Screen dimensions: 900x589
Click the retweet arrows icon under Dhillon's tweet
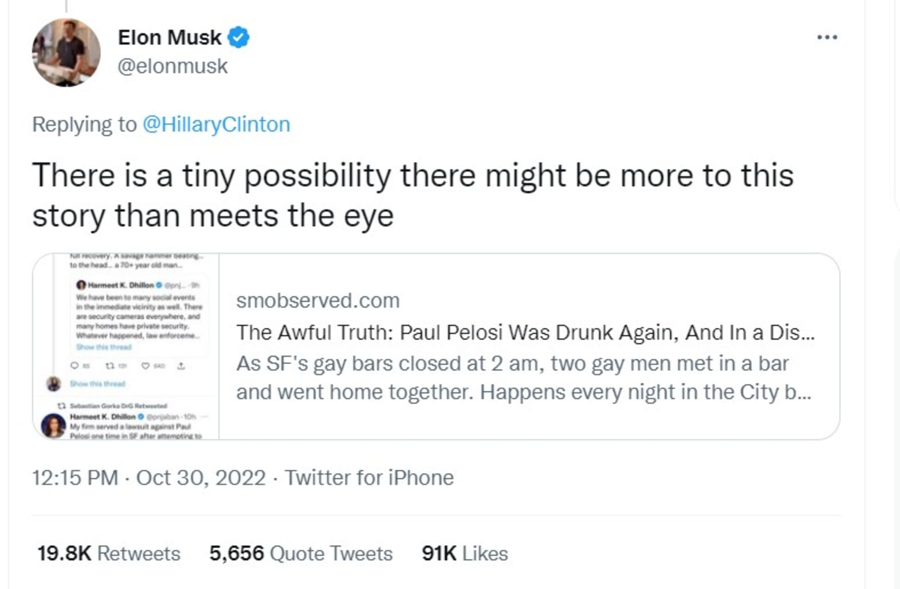point(110,365)
